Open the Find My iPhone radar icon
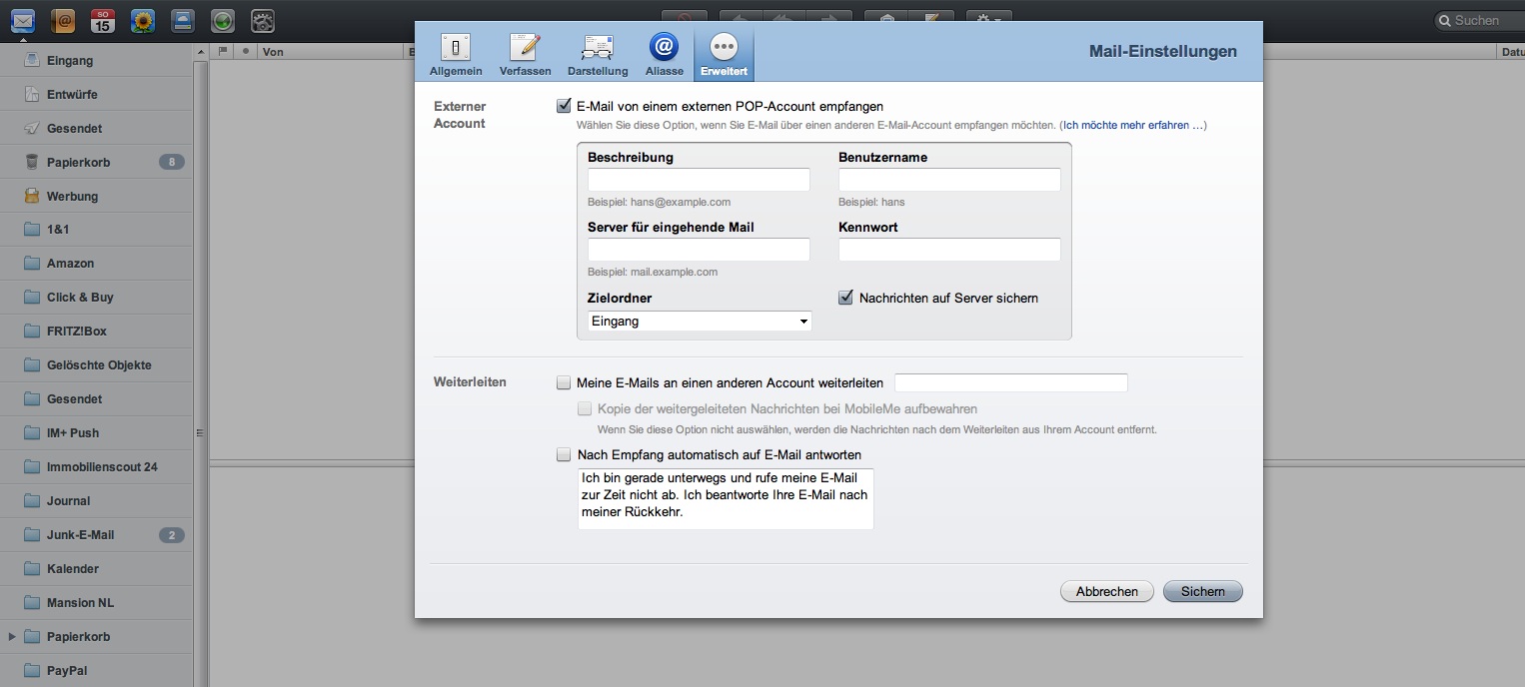 point(223,19)
